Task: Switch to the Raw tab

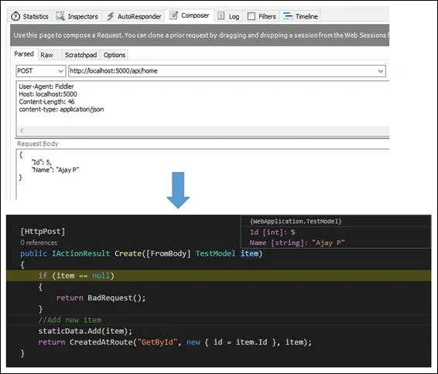Action: point(46,55)
